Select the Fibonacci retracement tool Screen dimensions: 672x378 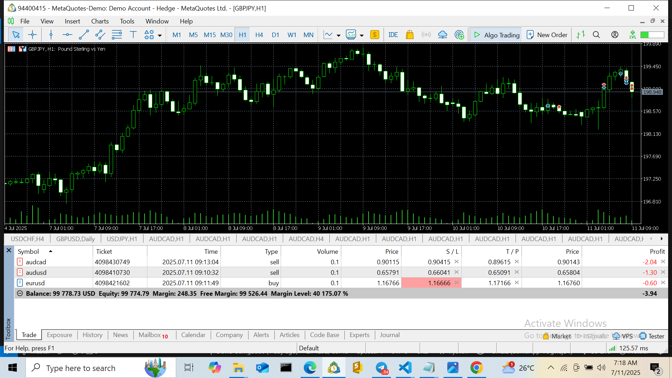tap(117, 35)
